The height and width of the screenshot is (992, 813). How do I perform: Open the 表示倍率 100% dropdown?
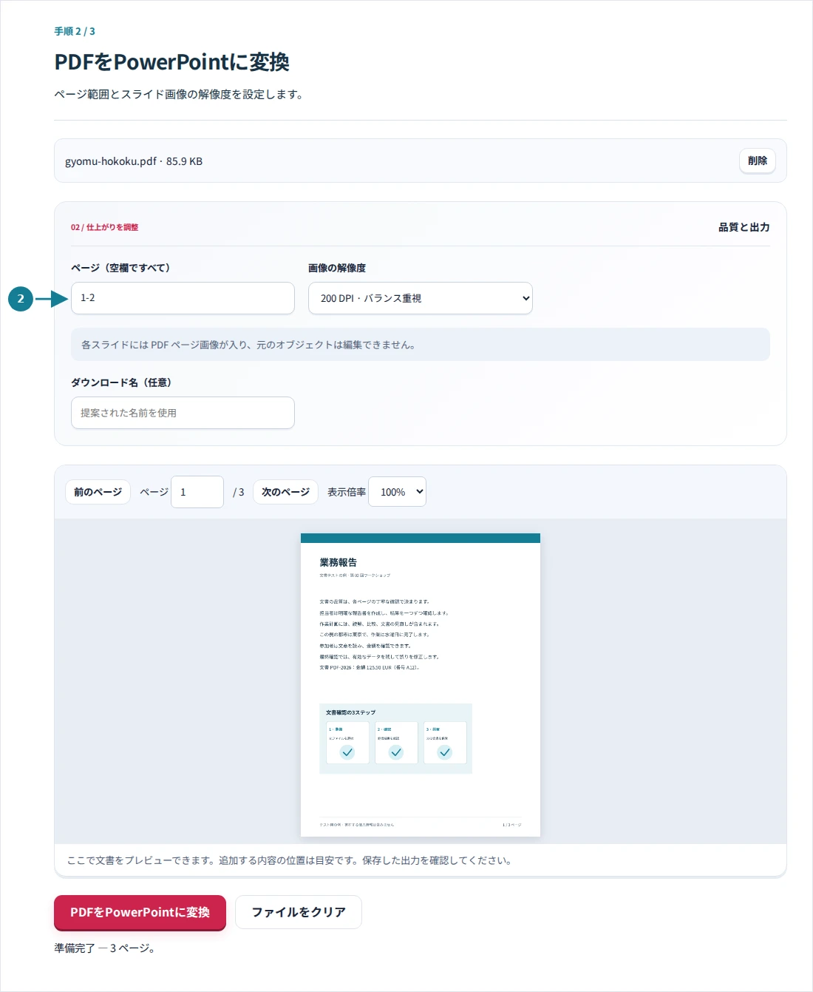click(x=397, y=492)
